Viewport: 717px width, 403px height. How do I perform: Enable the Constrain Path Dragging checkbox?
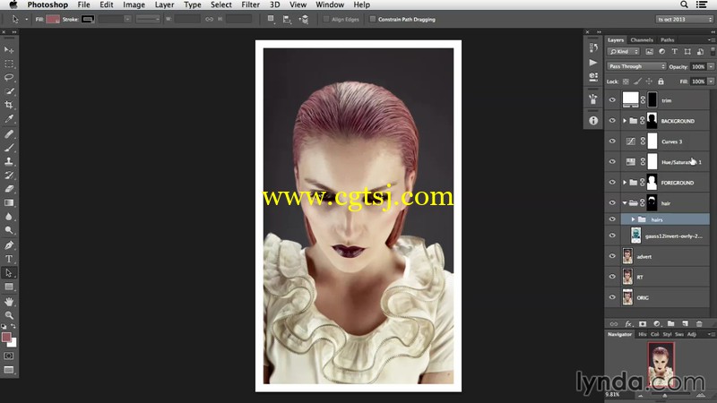click(373, 19)
